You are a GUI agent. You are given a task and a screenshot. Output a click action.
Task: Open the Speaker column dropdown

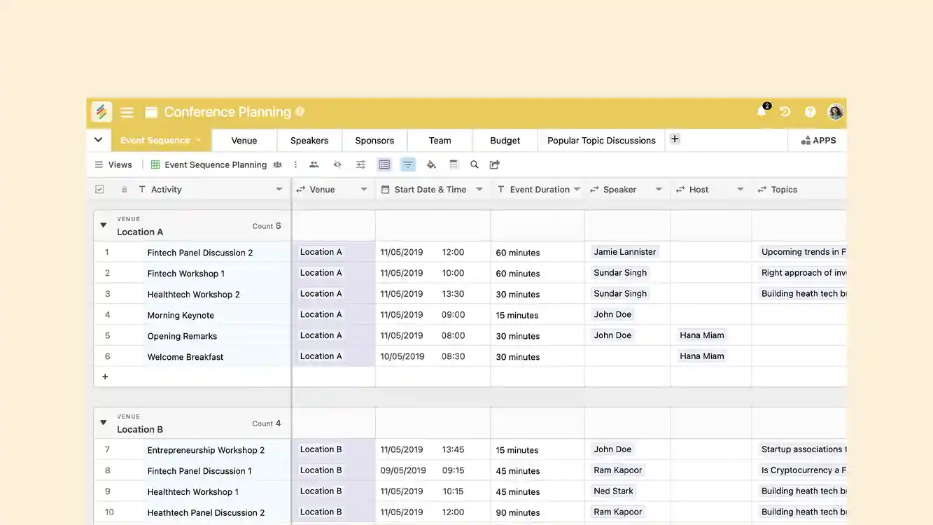[659, 188]
